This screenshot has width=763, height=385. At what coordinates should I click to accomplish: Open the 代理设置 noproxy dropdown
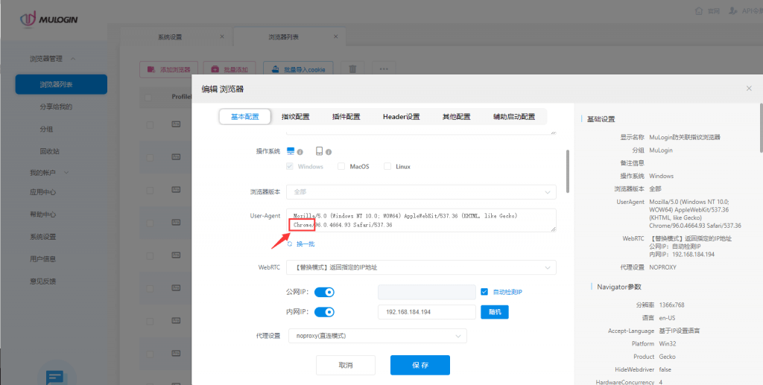pos(378,336)
